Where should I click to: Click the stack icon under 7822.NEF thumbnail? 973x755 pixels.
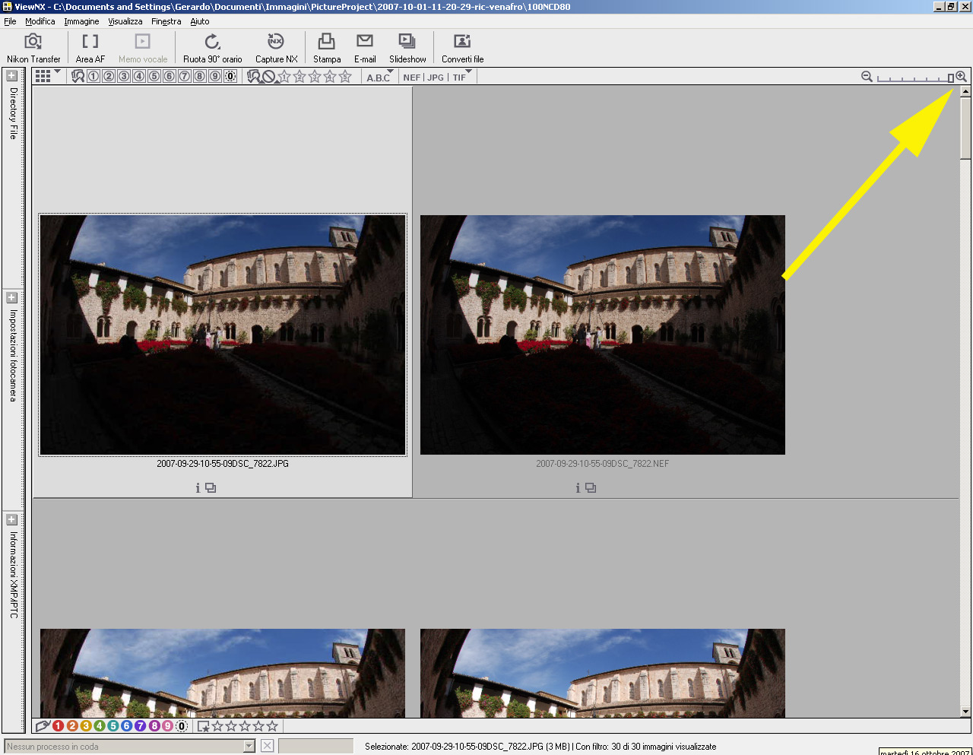591,488
